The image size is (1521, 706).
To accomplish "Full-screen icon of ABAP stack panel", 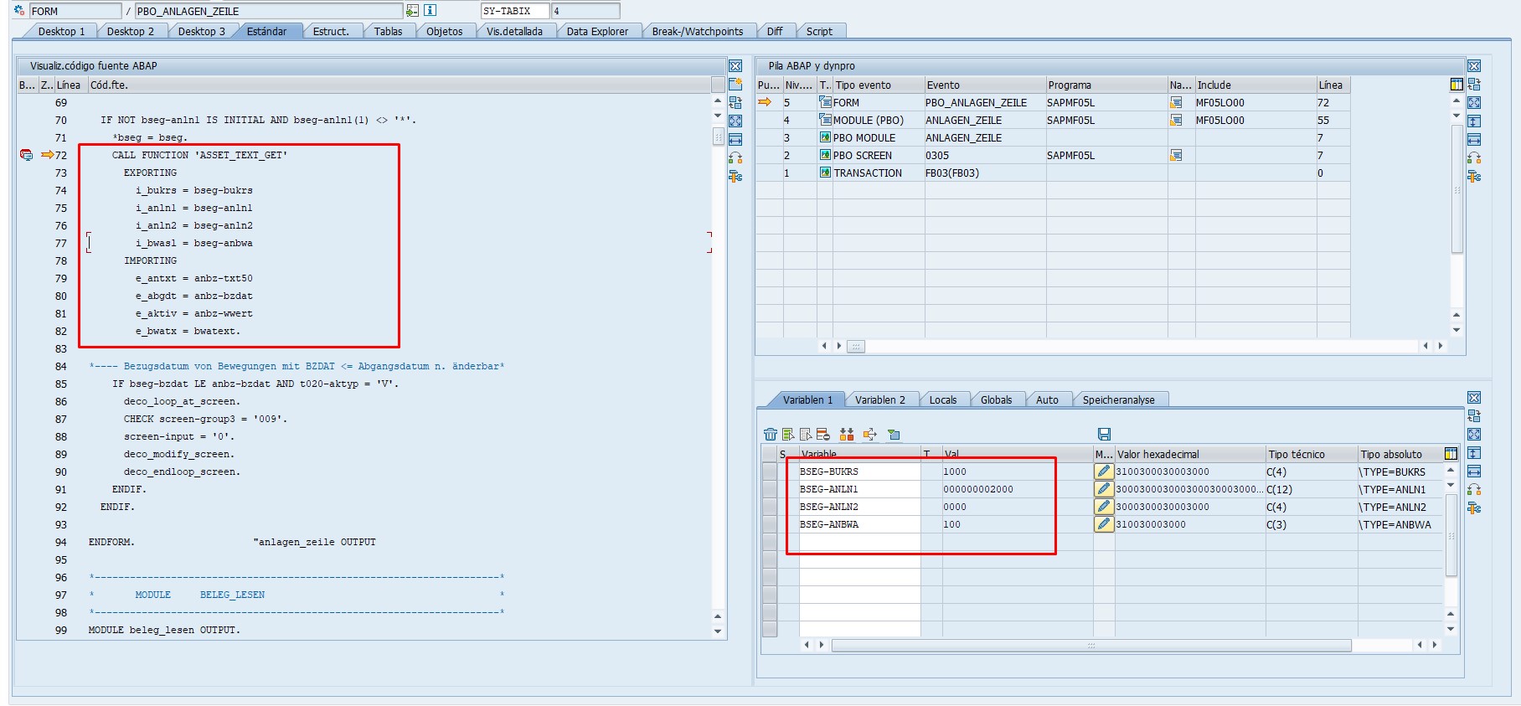I will 1474,102.
